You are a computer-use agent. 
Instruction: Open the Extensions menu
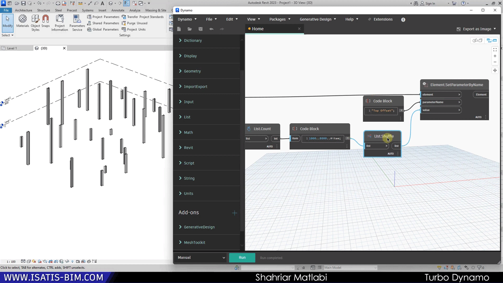pos(380,19)
